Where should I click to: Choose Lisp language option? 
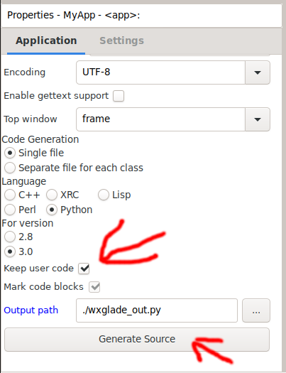104,195
